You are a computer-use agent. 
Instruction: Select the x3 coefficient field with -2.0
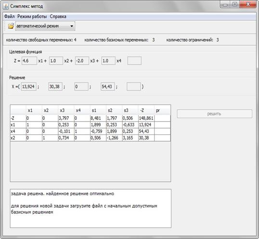(x=82, y=61)
